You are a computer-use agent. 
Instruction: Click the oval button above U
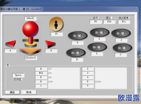click(x=78, y=35)
